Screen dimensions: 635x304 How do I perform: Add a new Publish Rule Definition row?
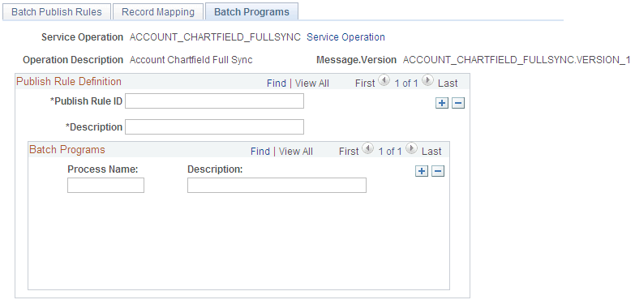[442, 103]
